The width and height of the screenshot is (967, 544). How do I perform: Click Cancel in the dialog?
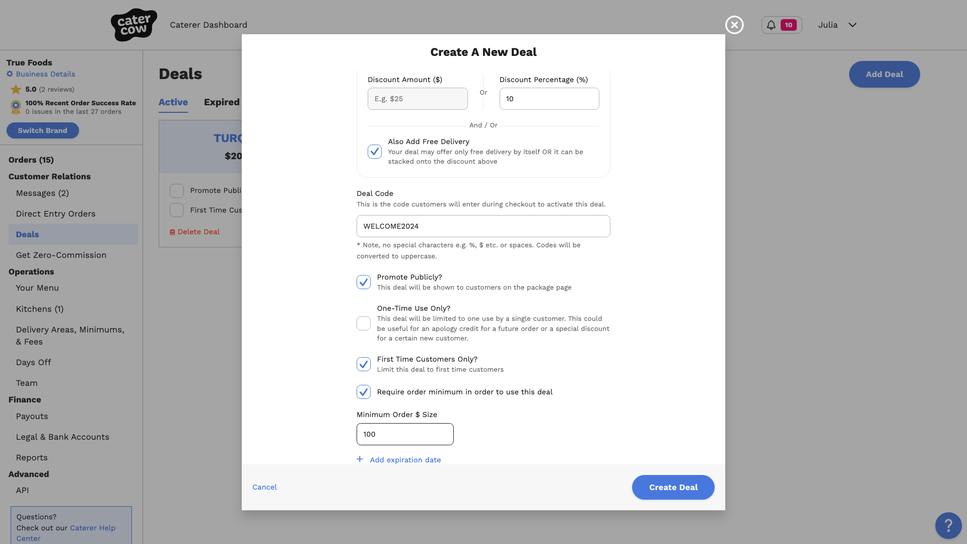[x=264, y=487]
